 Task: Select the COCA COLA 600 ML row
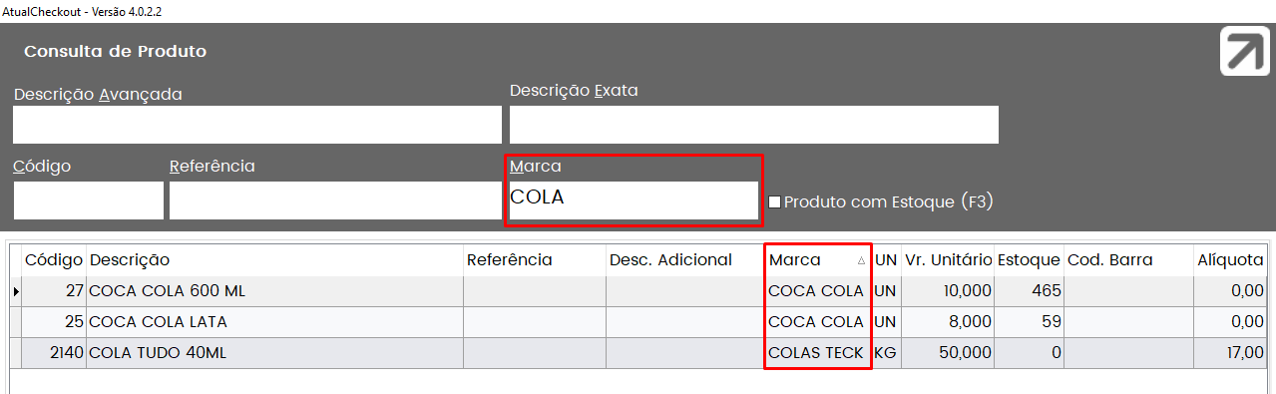point(638,291)
